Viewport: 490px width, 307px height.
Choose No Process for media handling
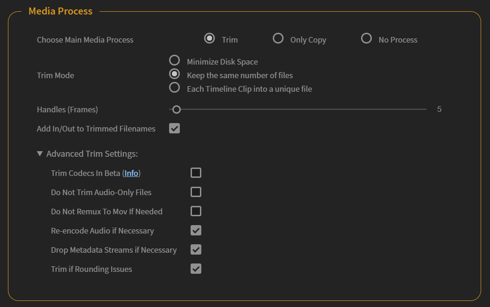tap(367, 39)
